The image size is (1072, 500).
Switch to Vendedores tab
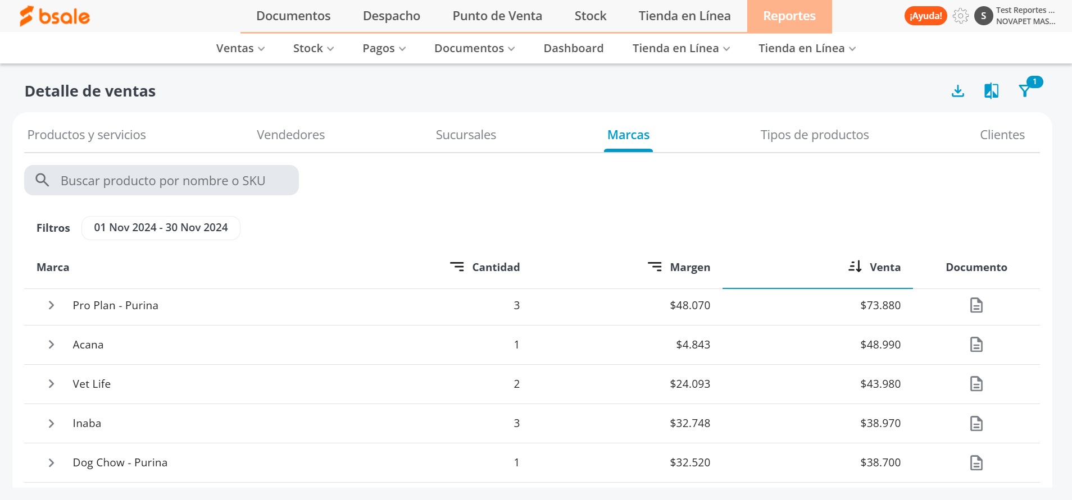290,135
